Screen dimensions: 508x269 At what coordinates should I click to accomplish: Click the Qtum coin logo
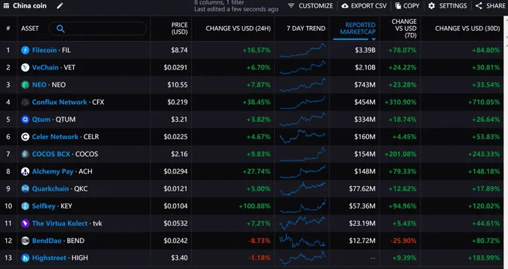pyautogui.click(x=25, y=120)
